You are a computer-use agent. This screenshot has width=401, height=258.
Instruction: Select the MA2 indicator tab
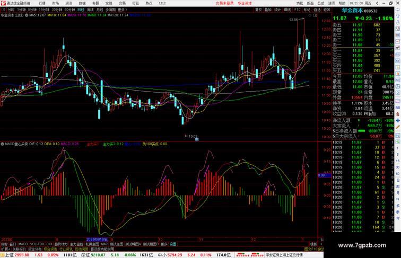(x=104, y=244)
